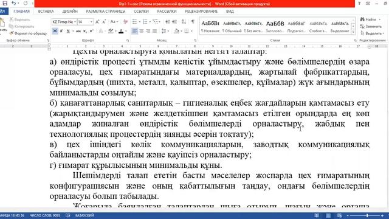Justify text alignment icon
This screenshot has height=219, width=389.
pyautogui.click(x=154, y=31)
